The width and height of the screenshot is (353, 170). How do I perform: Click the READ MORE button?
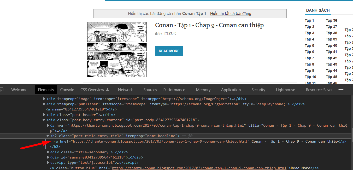tap(169, 51)
